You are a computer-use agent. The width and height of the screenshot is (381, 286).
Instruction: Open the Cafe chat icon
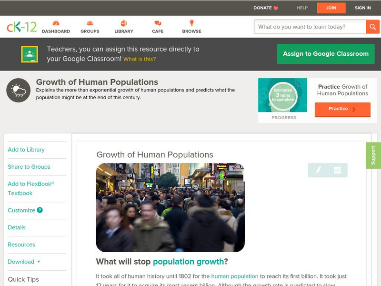[x=158, y=23]
